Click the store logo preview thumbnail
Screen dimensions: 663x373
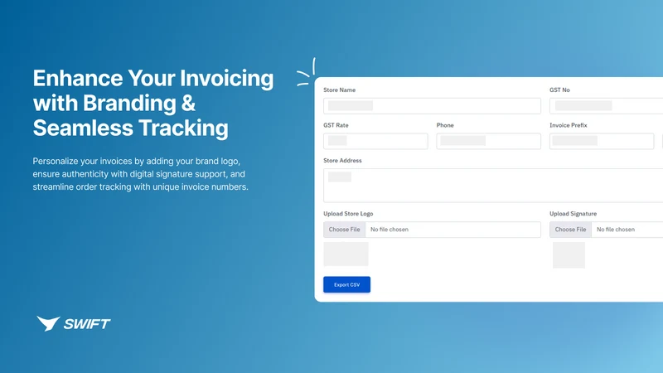[x=346, y=254]
